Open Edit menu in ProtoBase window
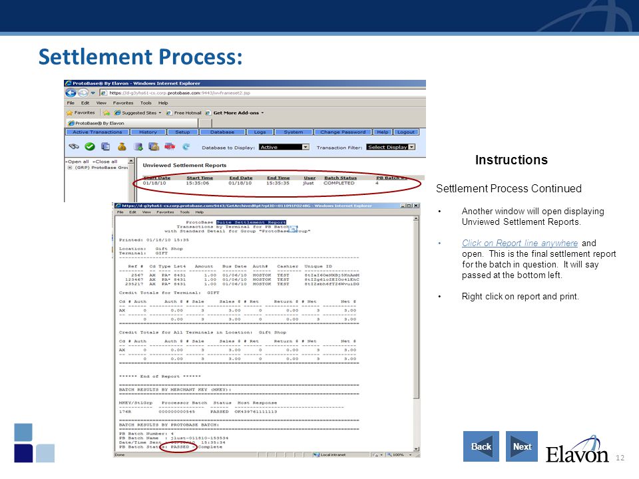This screenshot has height=479, width=639. [85, 103]
